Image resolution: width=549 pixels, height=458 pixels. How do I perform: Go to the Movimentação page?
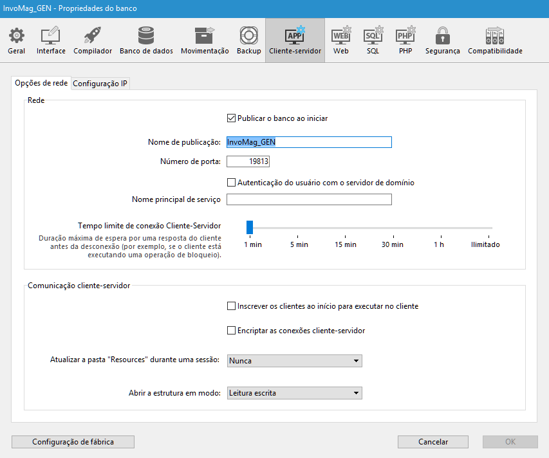tap(205, 41)
